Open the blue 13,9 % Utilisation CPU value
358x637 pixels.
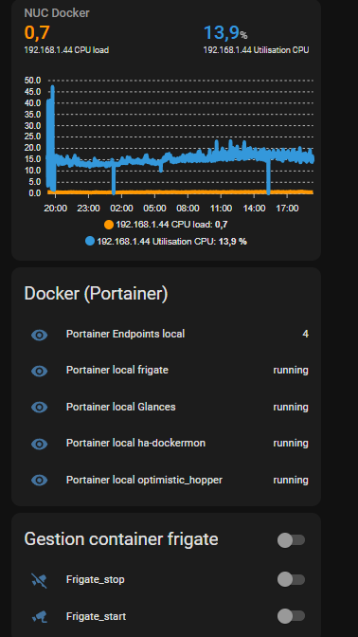click(225, 33)
